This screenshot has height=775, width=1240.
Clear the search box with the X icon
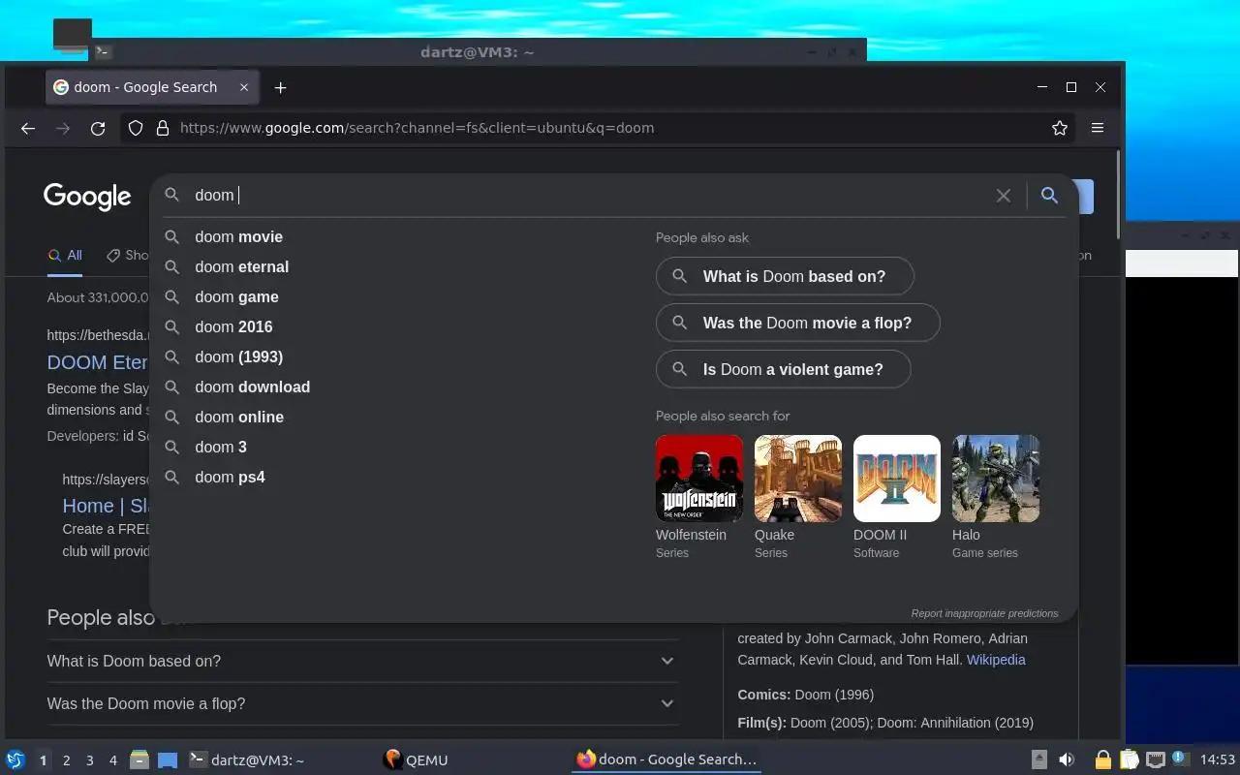pyautogui.click(x=1004, y=196)
